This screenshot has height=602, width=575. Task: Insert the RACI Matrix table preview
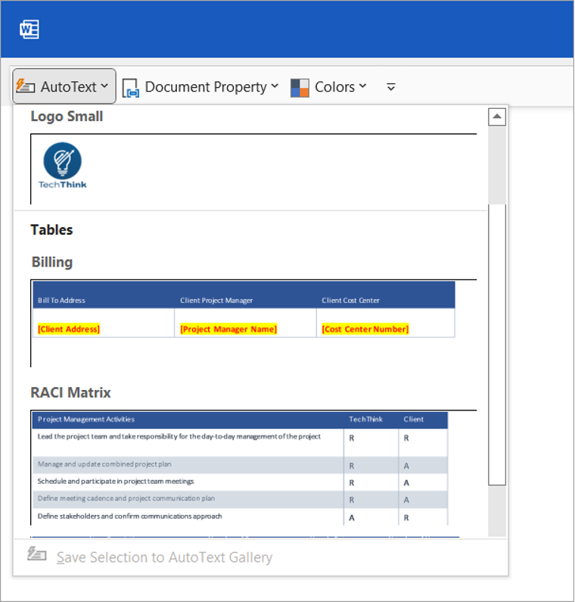[241, 468]
